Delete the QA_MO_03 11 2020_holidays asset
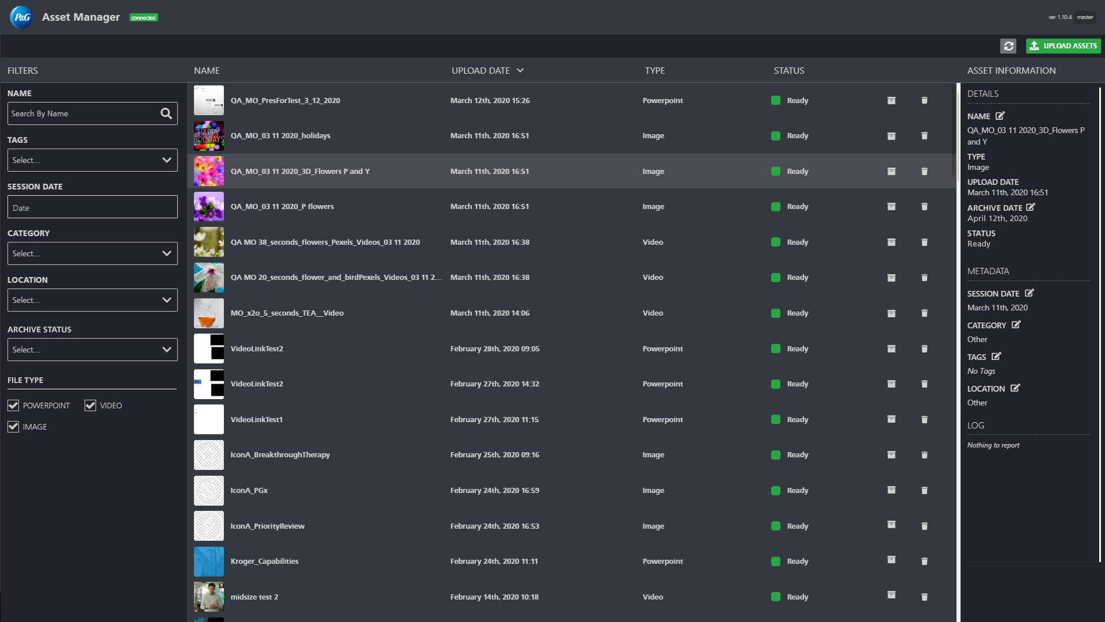 click(924, 136)
